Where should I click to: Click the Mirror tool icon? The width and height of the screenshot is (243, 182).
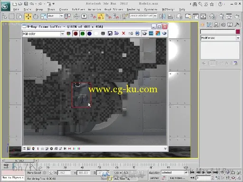click(x=162, y=17)
